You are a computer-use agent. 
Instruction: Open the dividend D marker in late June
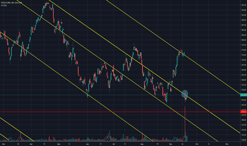tap(106, 139)
